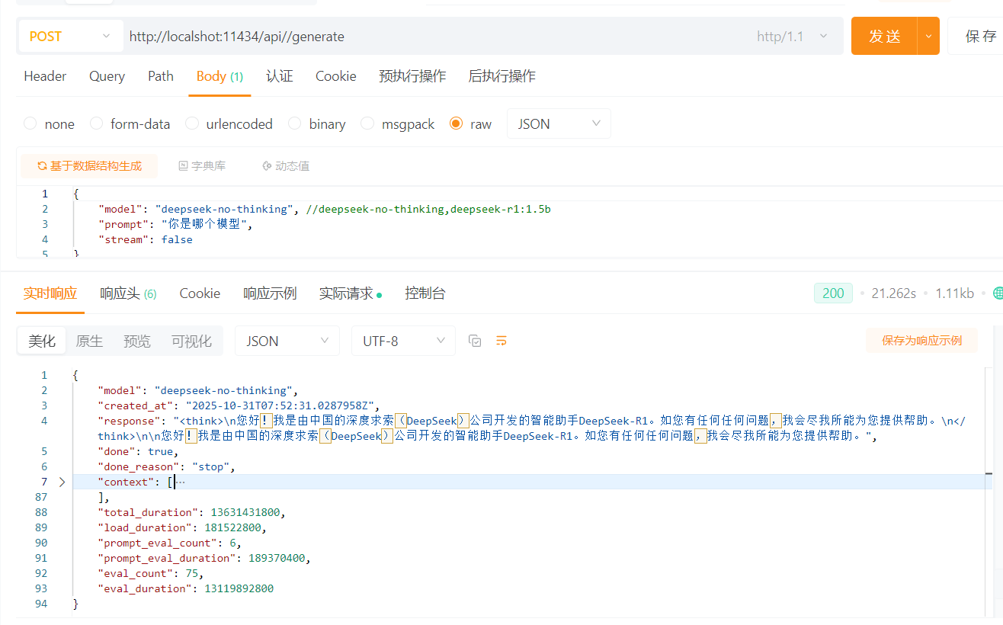Open the http/1.1 protocol dropdown
Image resolution: width=1003 pixels, height=625 pixels.
pos(793,36)
